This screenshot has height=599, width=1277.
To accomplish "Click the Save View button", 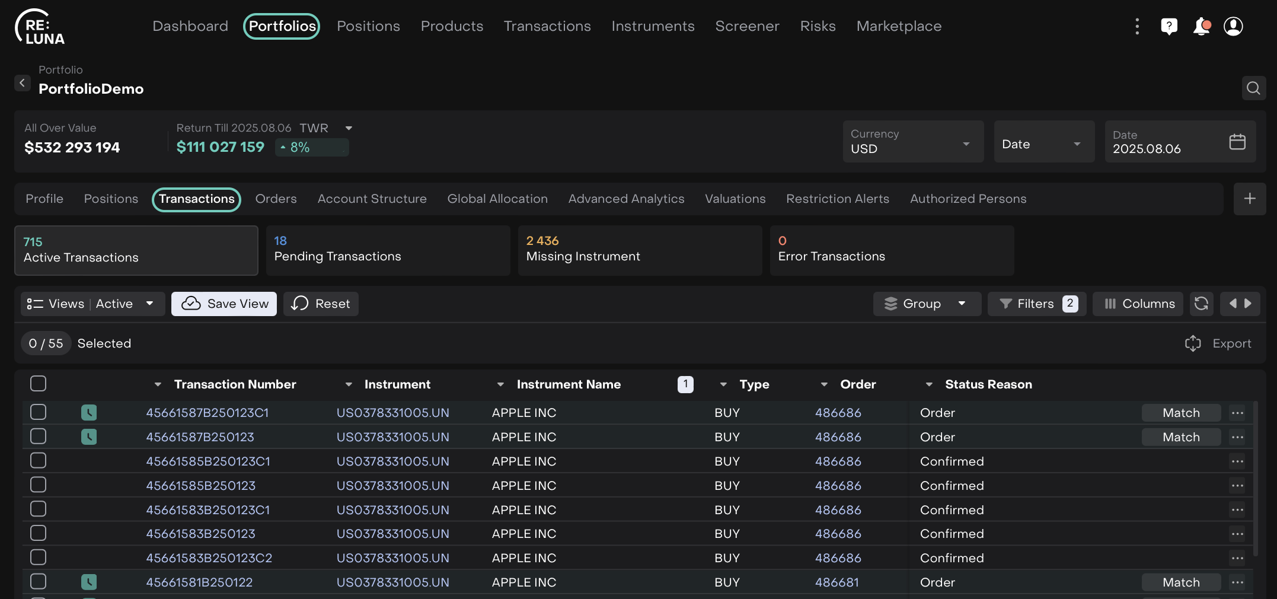I will pos(224,304).
